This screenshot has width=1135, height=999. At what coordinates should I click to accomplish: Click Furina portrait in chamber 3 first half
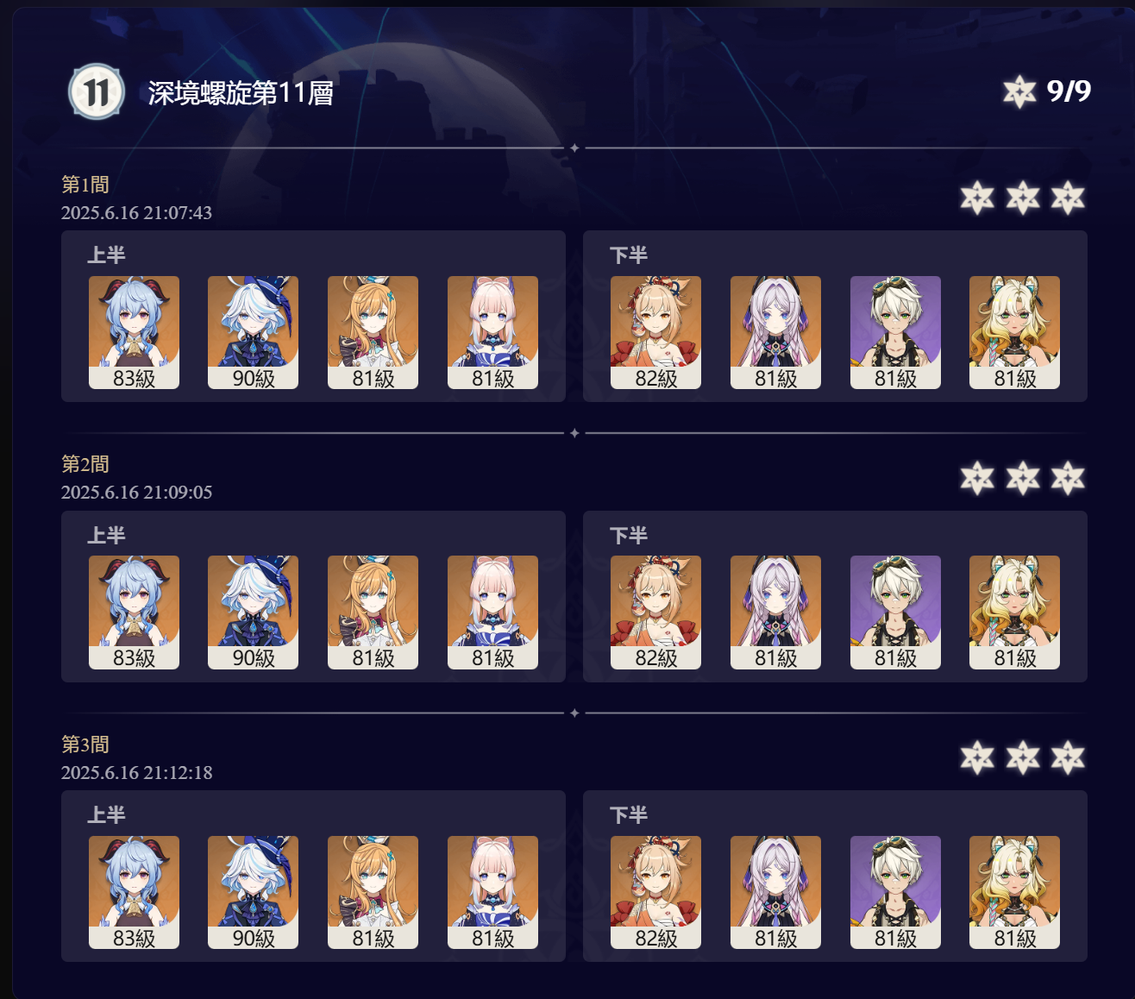[x=253, y=892]
